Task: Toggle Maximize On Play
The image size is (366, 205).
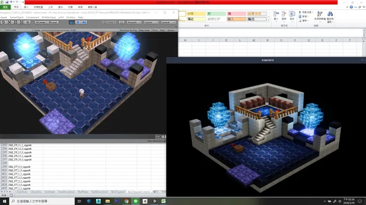Action: click(129, 30)
